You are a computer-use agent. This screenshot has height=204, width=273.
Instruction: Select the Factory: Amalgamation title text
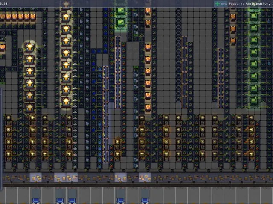pos(249,4)
